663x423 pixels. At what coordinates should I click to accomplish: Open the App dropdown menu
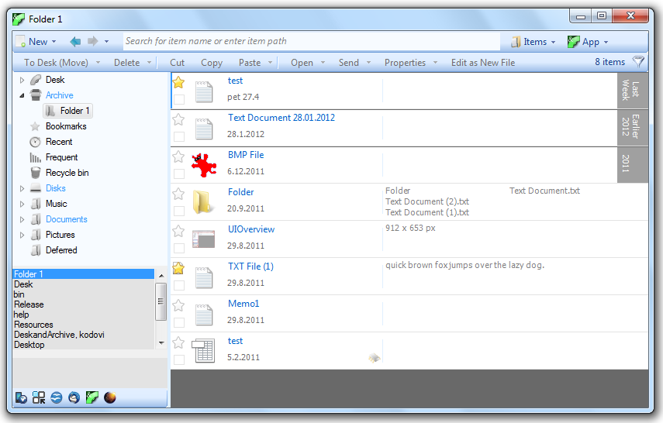tap(588, 41)
